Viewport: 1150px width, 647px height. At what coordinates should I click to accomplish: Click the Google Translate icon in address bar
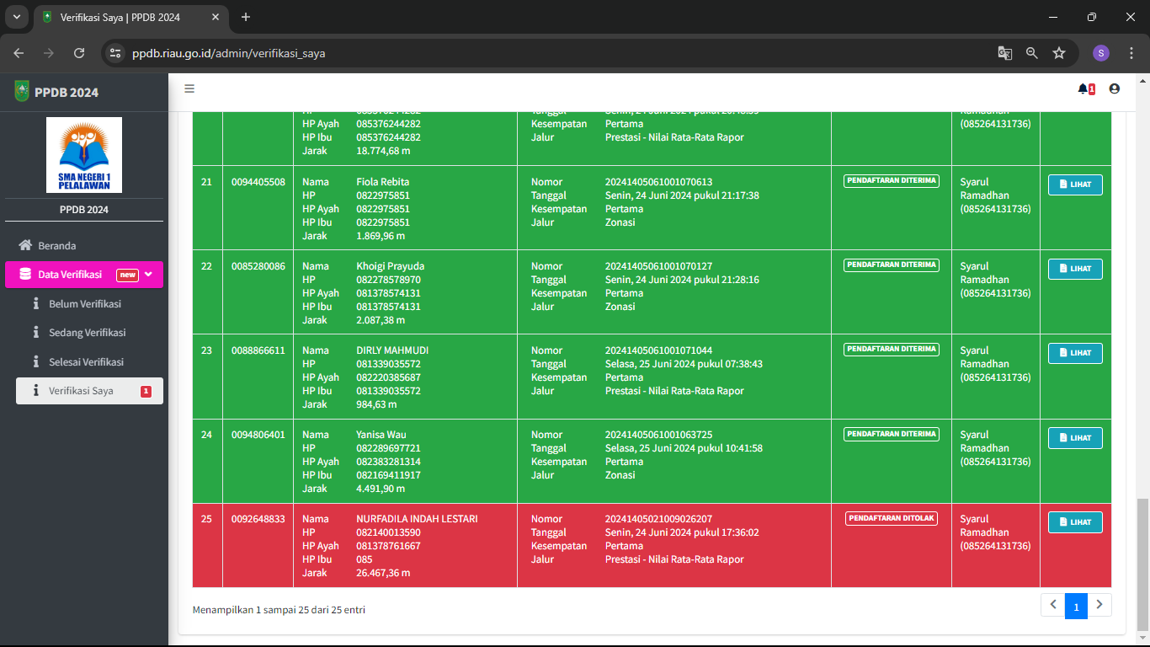pyautogui.click(x=1004, y=53)
